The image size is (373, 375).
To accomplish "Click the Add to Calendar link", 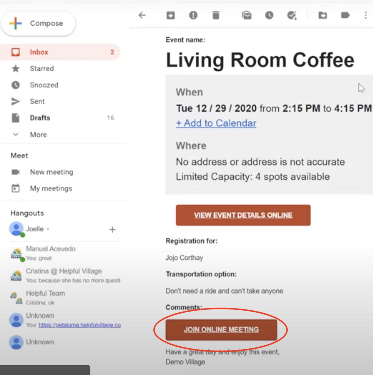I will (x=216, y=123).
